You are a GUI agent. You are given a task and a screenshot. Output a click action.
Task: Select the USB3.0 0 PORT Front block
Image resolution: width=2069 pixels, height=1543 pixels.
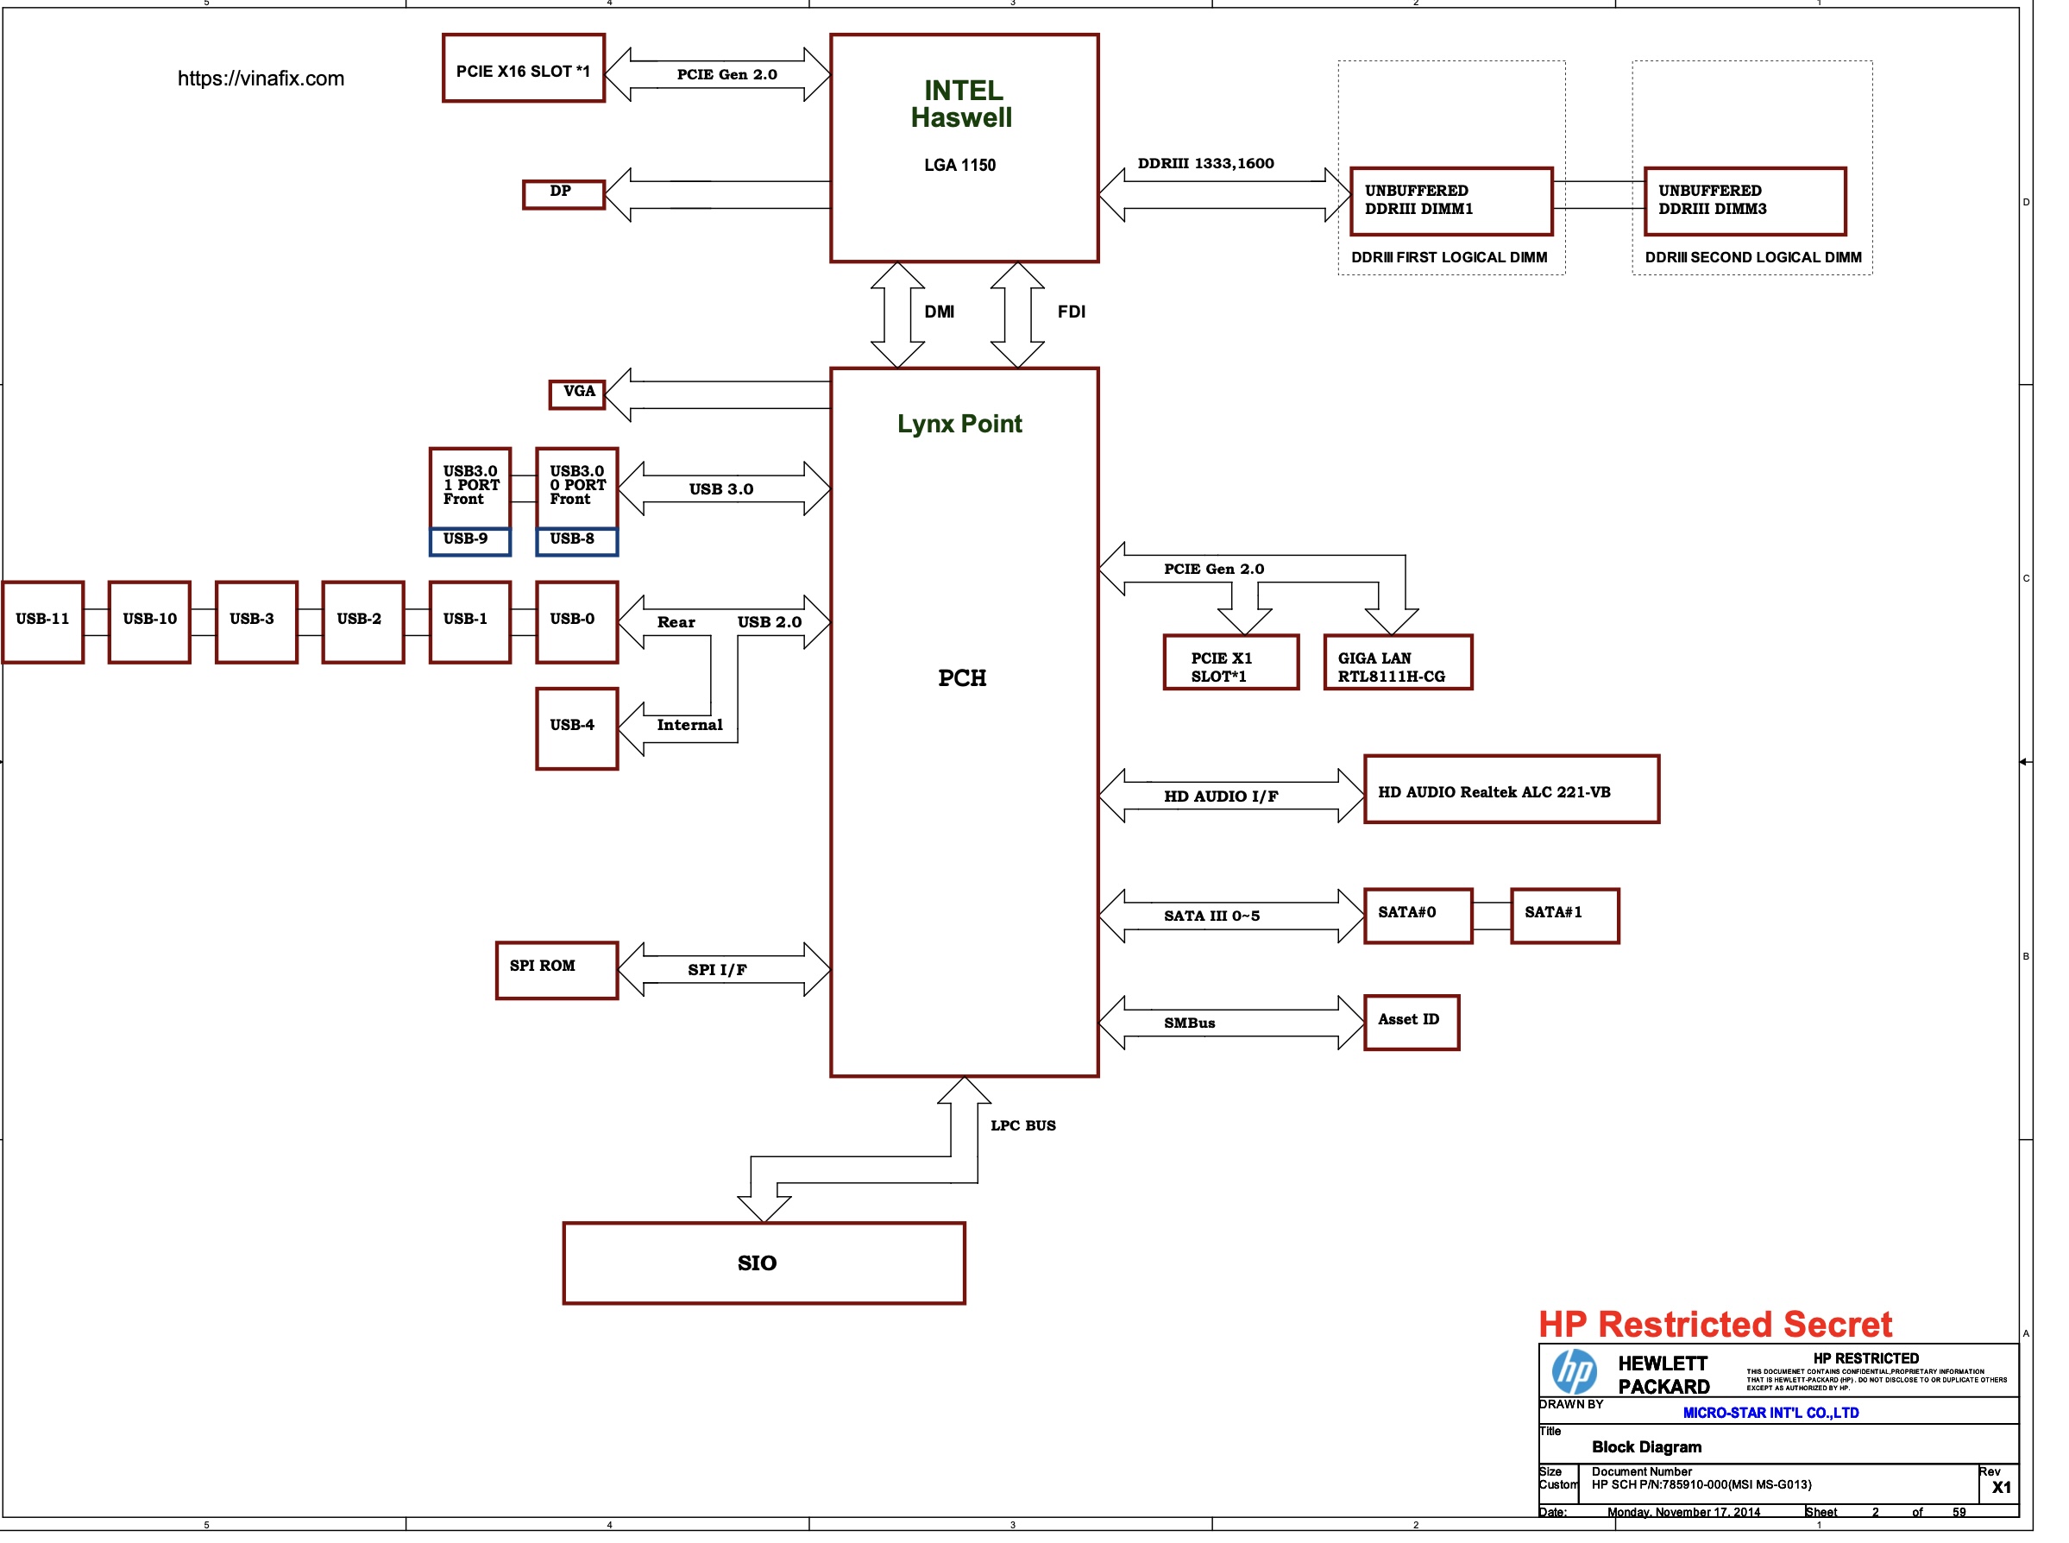pyautogui.click(x=576, y=488)
